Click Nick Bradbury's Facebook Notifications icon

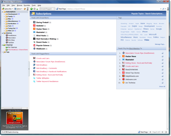pyautogui.click(x=34, y=71)
